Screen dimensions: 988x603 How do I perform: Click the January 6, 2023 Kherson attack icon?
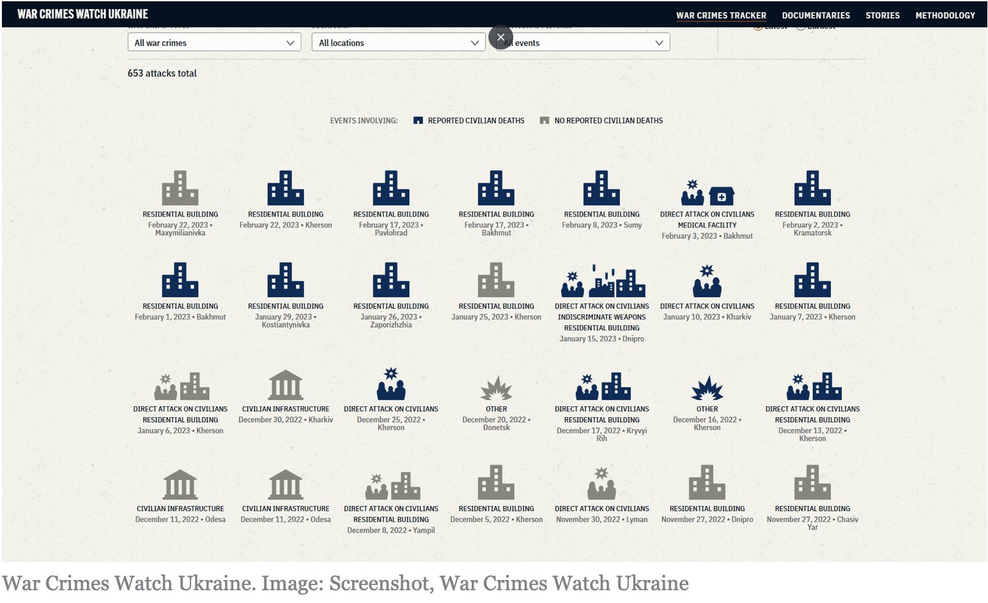pos(181,386)
